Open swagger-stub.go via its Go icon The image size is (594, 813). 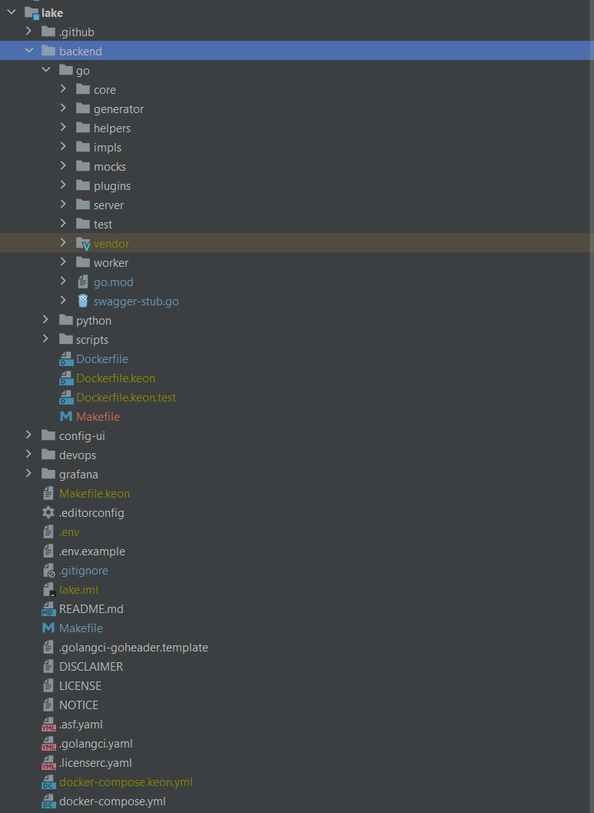(82, 301)
